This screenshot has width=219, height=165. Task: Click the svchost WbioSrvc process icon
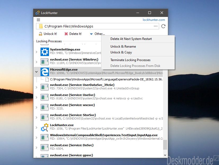coord(44,62)
